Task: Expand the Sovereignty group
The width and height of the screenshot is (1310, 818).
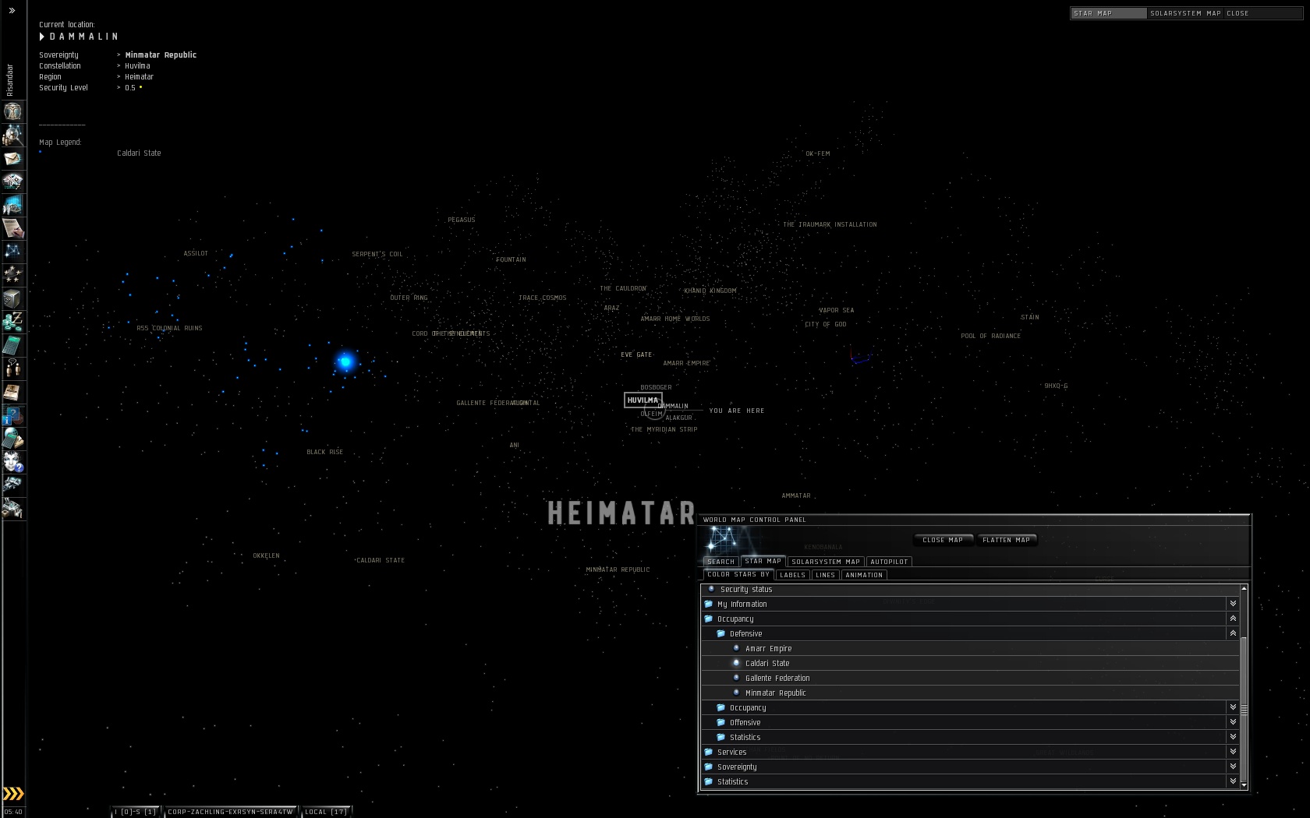Action: click(1233, 767)
